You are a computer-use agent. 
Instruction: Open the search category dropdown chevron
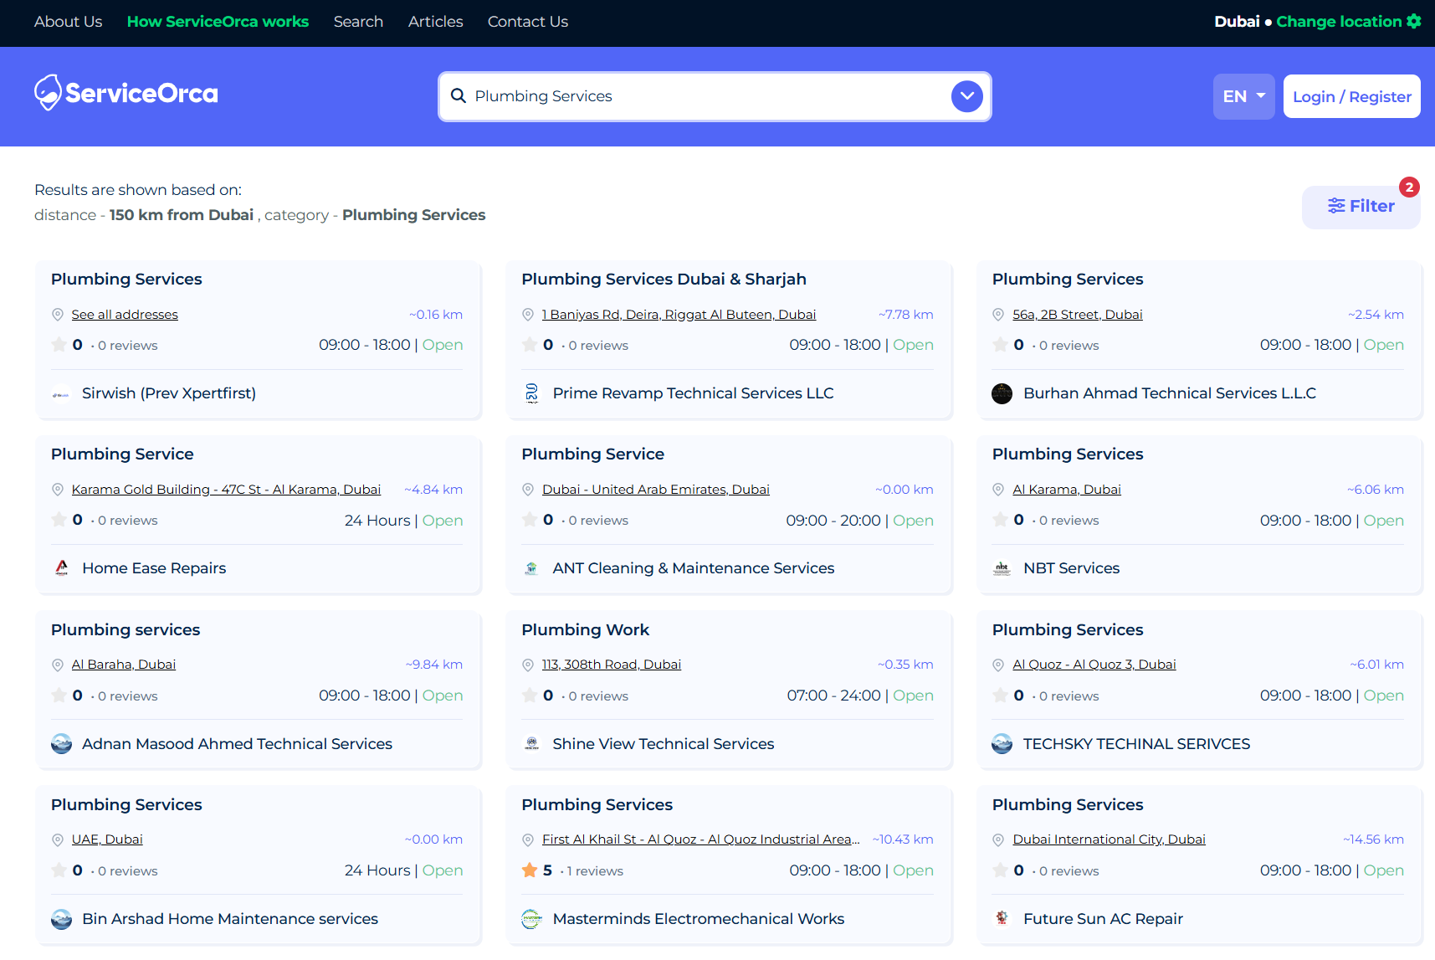click(966, 96)
